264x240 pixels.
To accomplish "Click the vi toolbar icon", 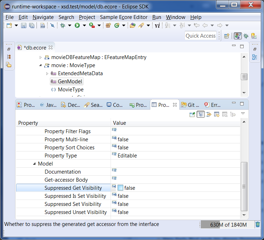I will 157,25.
